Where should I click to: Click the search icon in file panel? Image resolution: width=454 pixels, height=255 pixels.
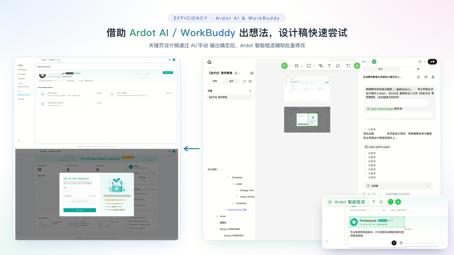pyautogui.click(x=245, y=81)
